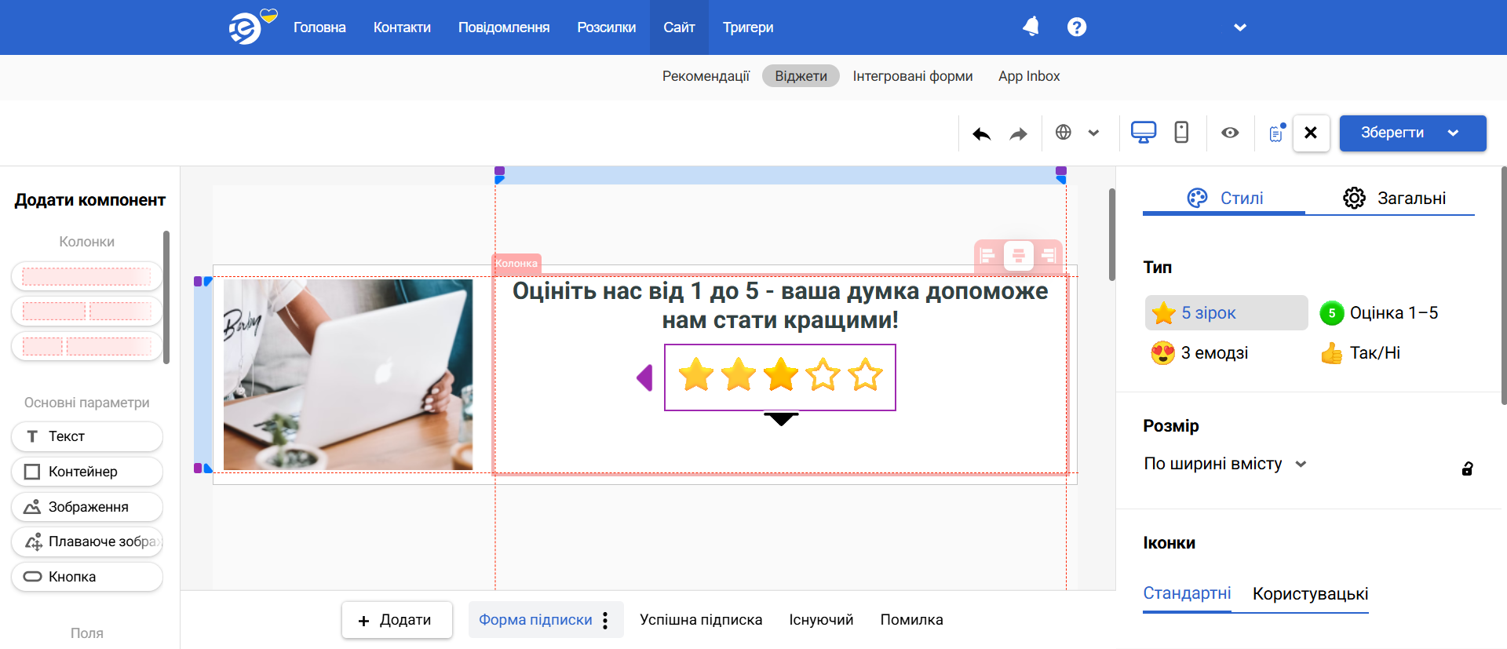
Task: Open Форма підписки options menu
Action: pyautogui.click(x=605, y=620)
